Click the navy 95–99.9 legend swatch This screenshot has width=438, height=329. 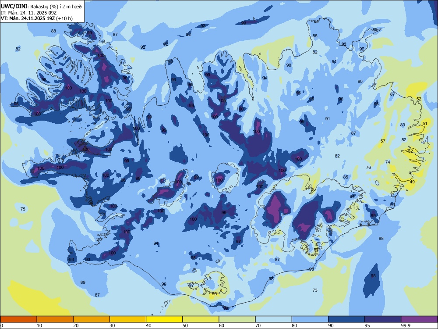(383, 319)
